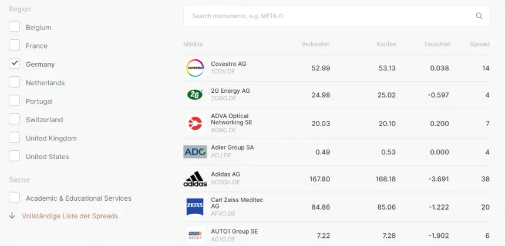Click the AFXG.DE ticker symbol

(x=223, y=214)
